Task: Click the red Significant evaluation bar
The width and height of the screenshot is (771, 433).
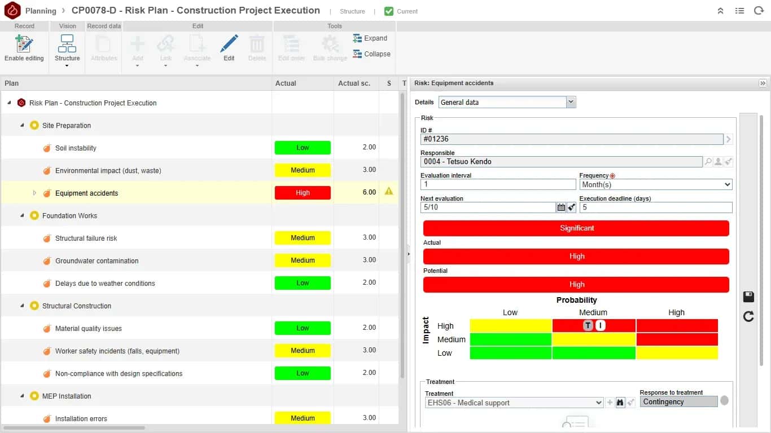Action: click(x=576, y=228)
